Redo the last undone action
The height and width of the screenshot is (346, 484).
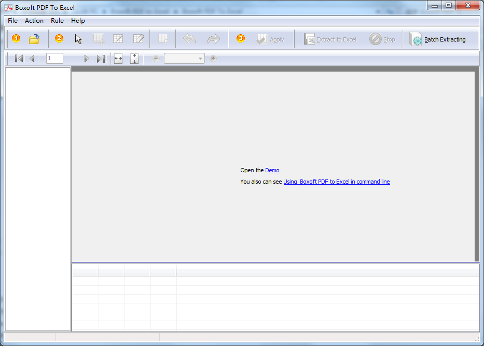[214, 38]
